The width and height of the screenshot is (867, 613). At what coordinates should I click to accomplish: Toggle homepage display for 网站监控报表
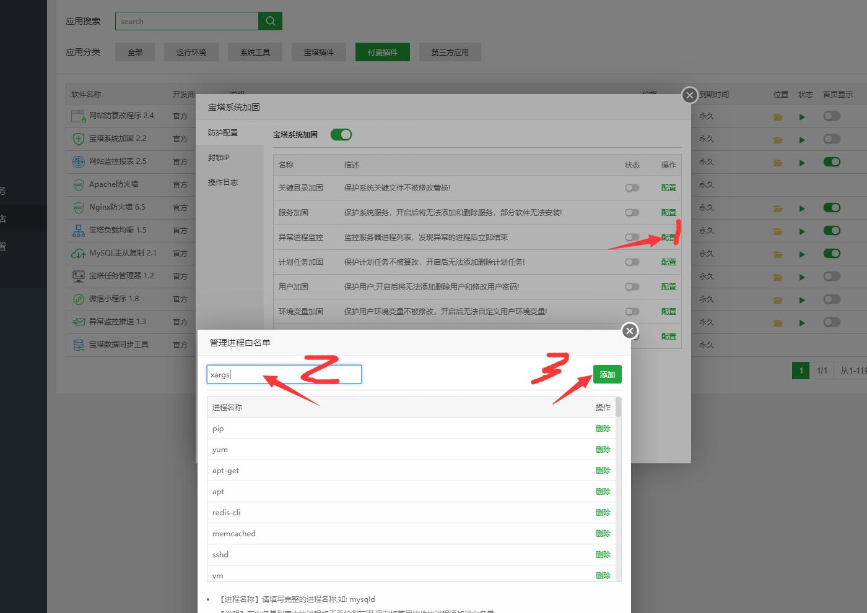(832, 161)
